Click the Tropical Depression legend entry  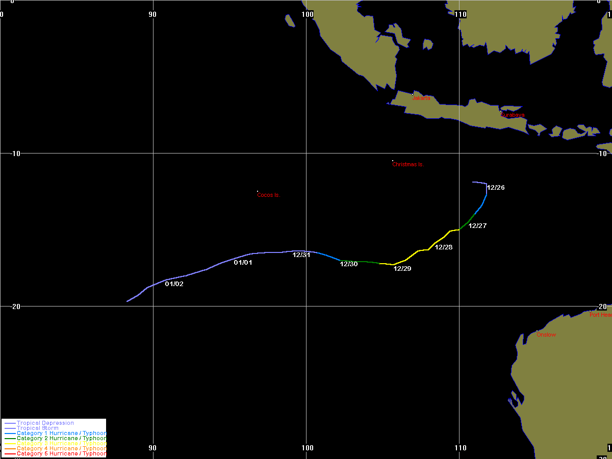point(45,423)
